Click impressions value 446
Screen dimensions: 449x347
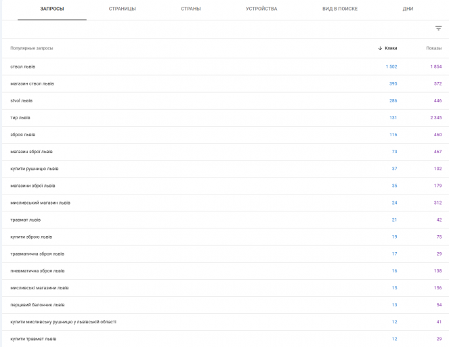point(438,100)
